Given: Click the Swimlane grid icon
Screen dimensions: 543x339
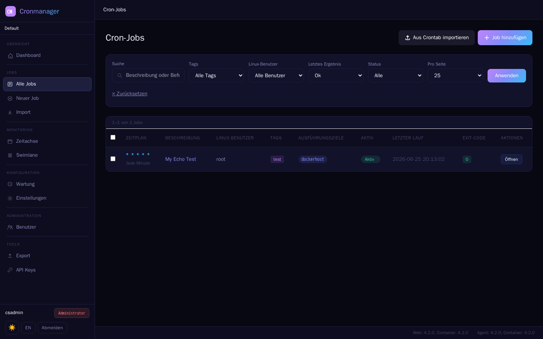Looking at the screenshot, I should (x=10, y=155).
